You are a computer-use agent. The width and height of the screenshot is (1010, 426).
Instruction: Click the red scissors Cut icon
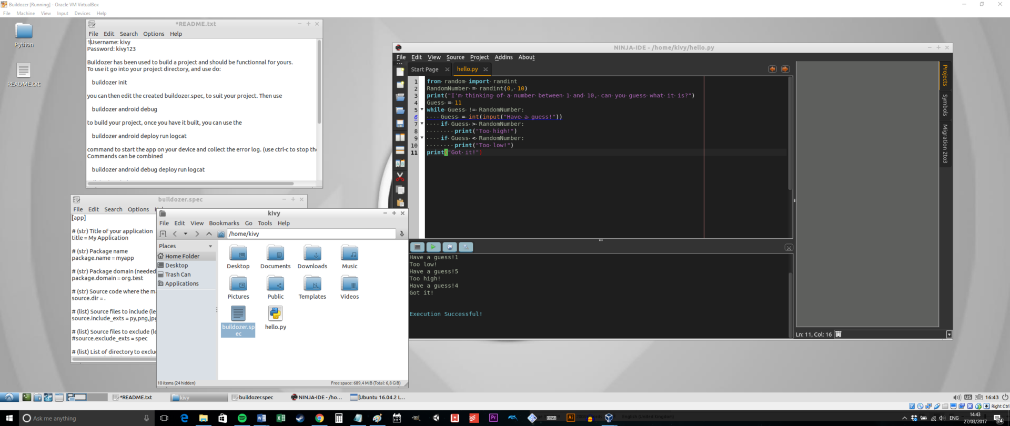click(400, 177)
